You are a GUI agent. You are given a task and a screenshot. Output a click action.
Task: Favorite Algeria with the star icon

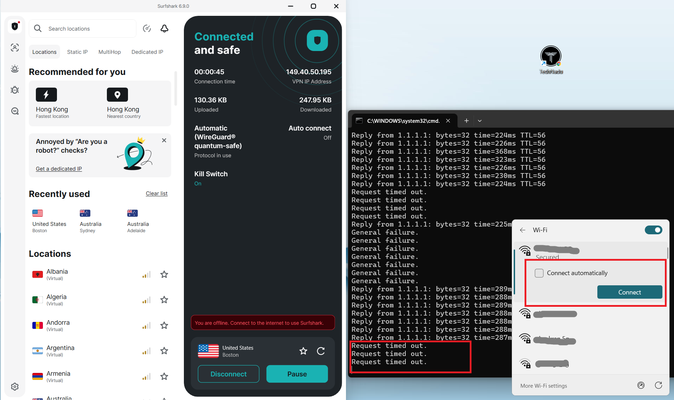click(164, 300)
